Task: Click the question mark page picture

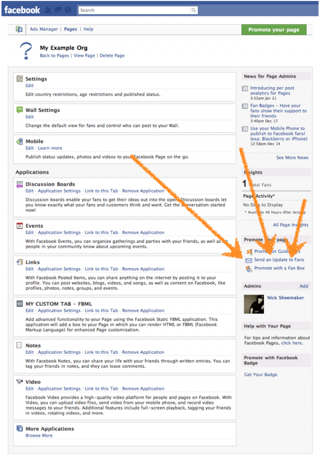Action: point(26,51)
